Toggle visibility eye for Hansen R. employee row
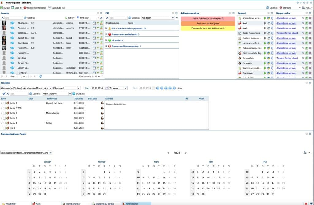 pos(12,48)
